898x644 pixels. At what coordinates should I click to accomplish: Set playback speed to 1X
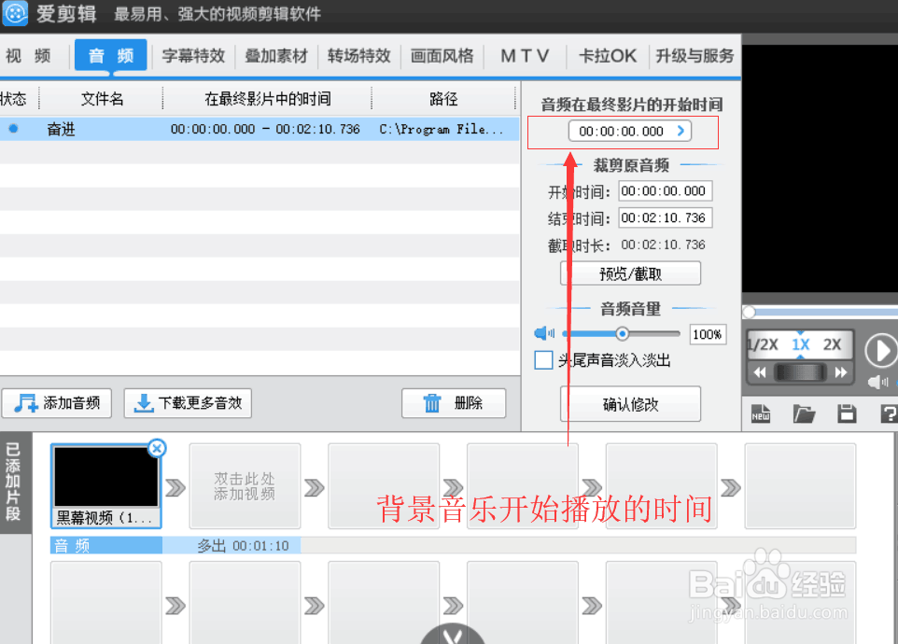click(800, 344)
